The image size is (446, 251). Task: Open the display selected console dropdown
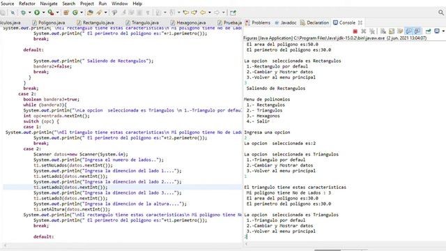click(443, 31)
